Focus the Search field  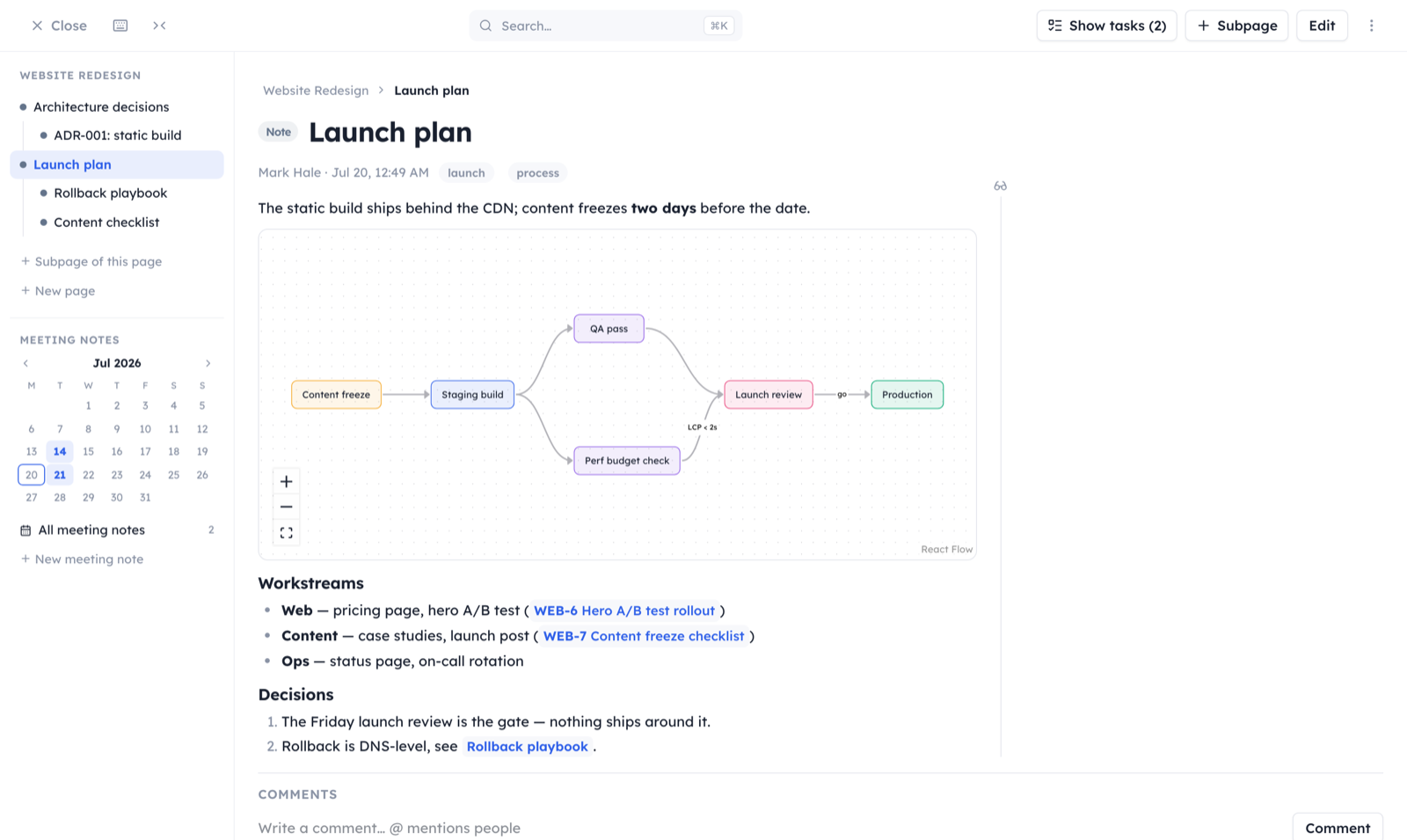pyautogui.click(x=606, y=26)
